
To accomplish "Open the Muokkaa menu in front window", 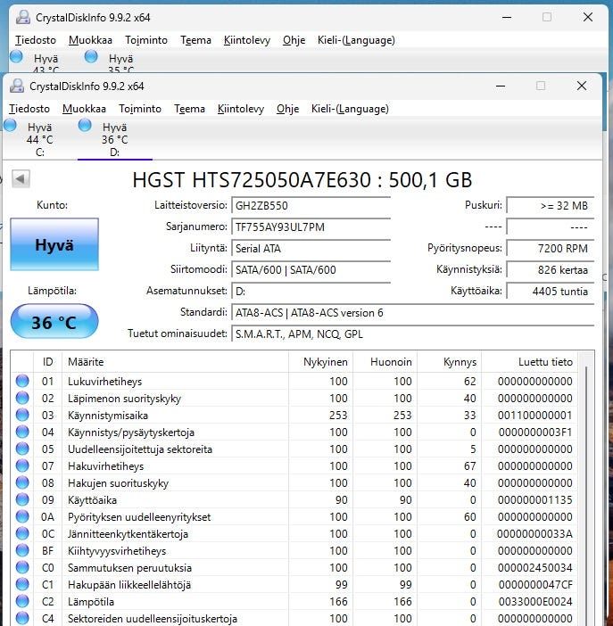I will (84, 109).
